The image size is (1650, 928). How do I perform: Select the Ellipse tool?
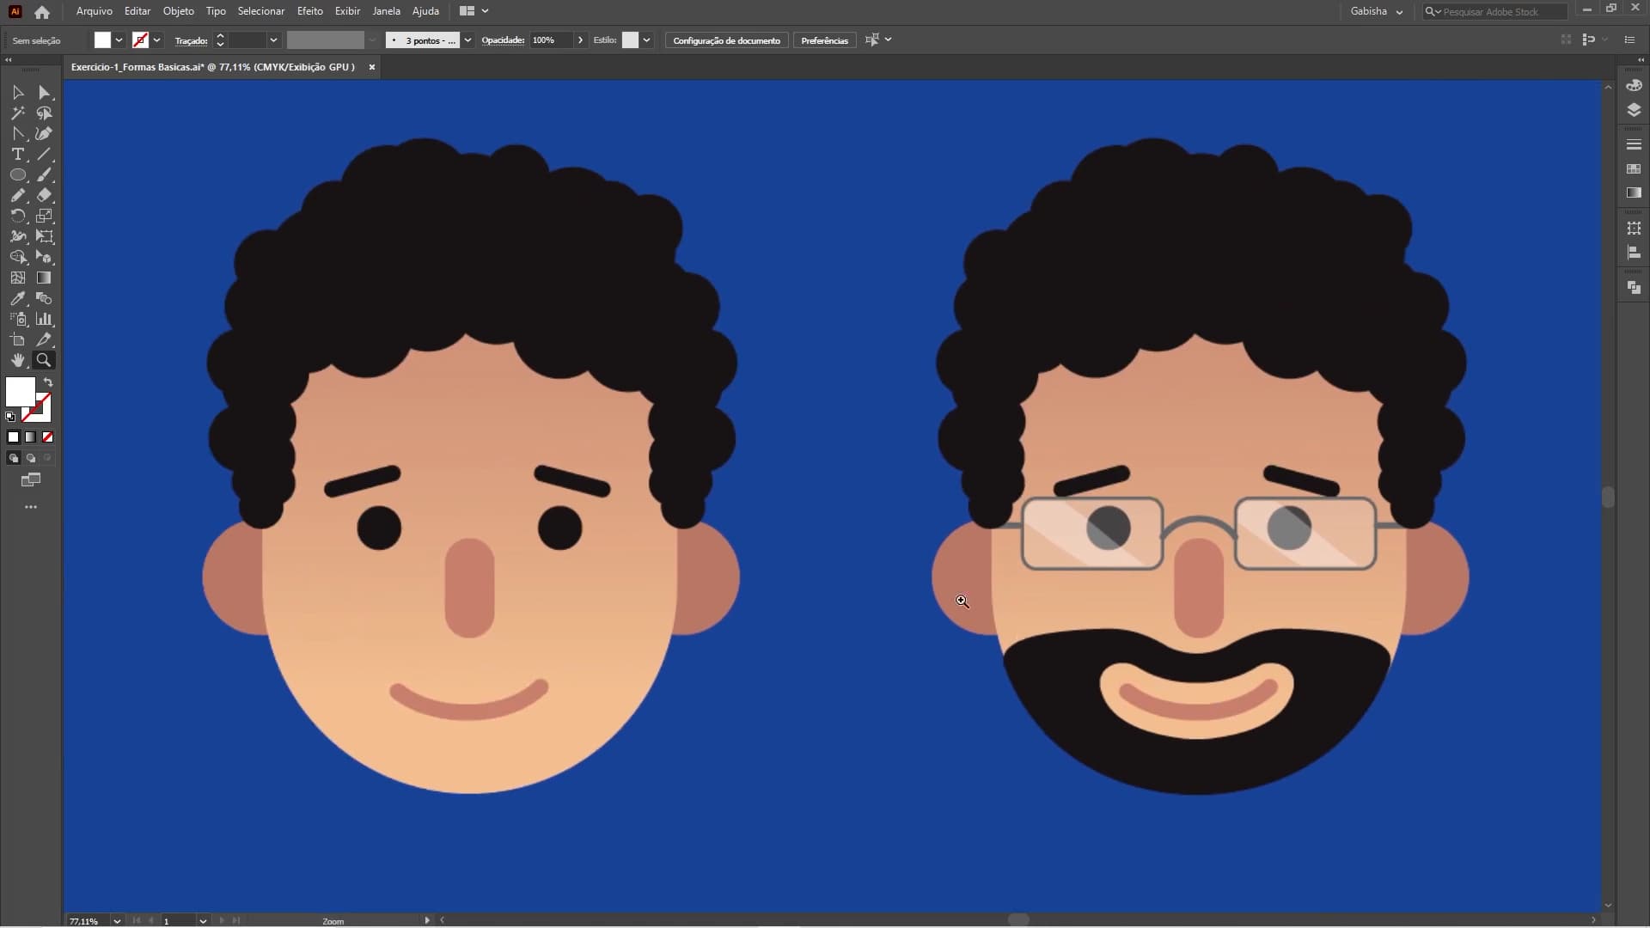click(18, 174)
